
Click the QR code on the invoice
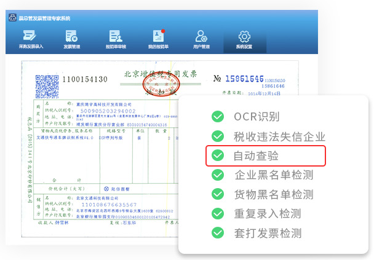(x=47, y=87)
